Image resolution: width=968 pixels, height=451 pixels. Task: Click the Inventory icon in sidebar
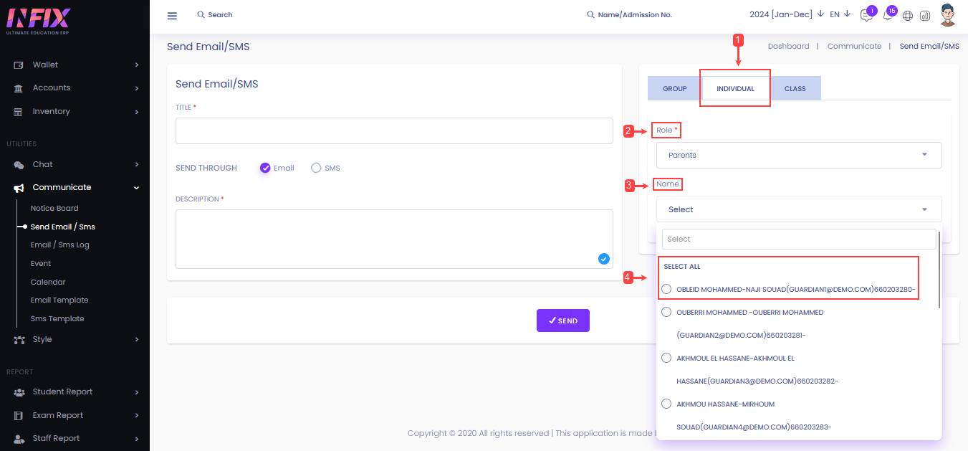19,112
